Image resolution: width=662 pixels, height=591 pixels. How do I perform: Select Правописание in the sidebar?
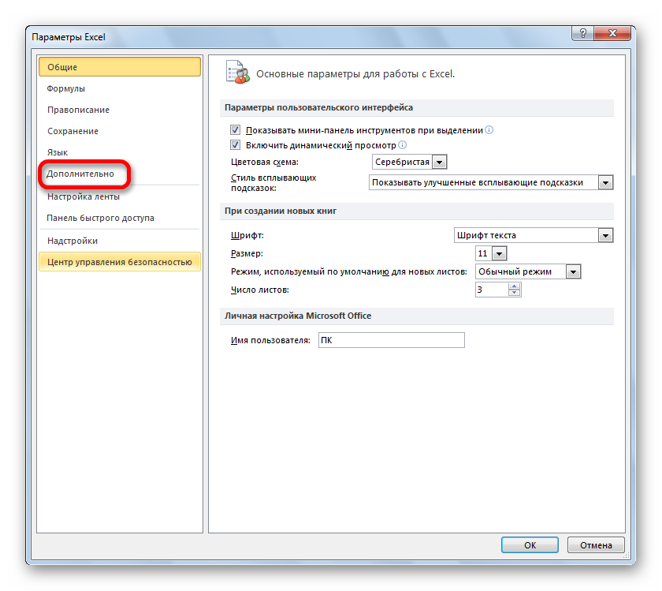(120, 110)
